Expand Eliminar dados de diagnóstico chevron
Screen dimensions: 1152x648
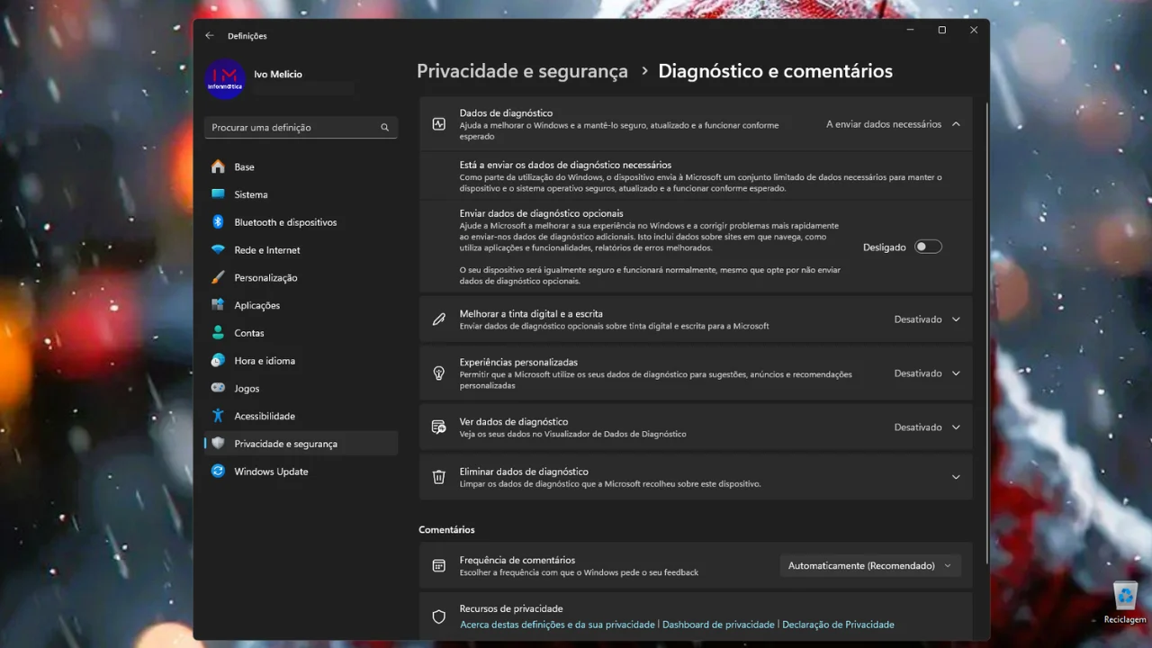tap(956, 477)
